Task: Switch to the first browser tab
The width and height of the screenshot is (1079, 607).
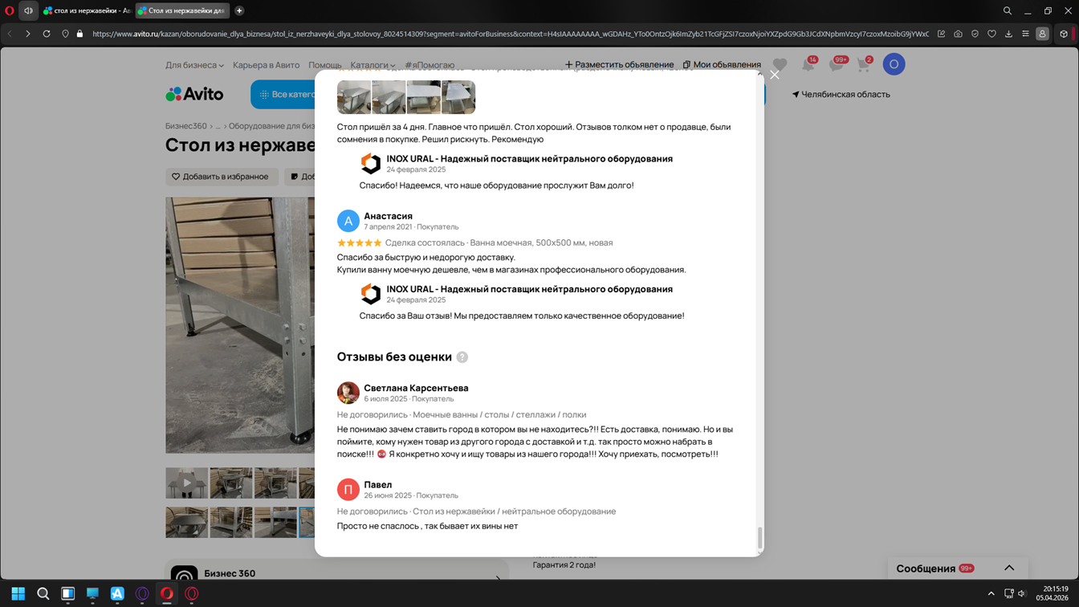Action: (x=87, y=10)
